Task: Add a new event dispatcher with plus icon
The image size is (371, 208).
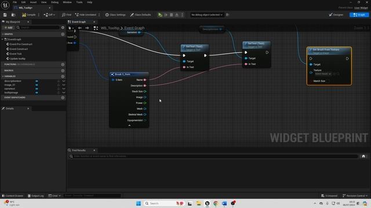Action: coord(63,98)
